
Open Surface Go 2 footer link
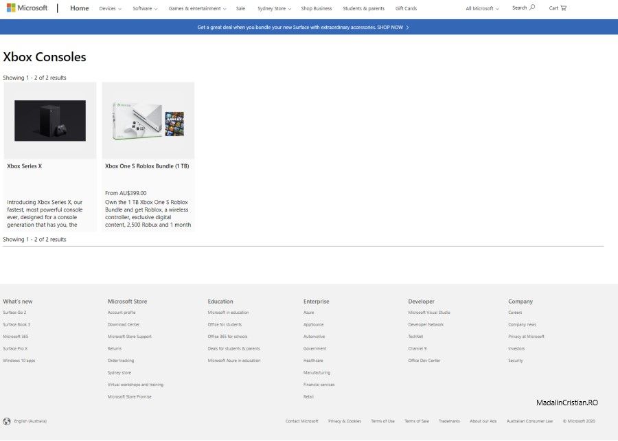click(14, 313)
